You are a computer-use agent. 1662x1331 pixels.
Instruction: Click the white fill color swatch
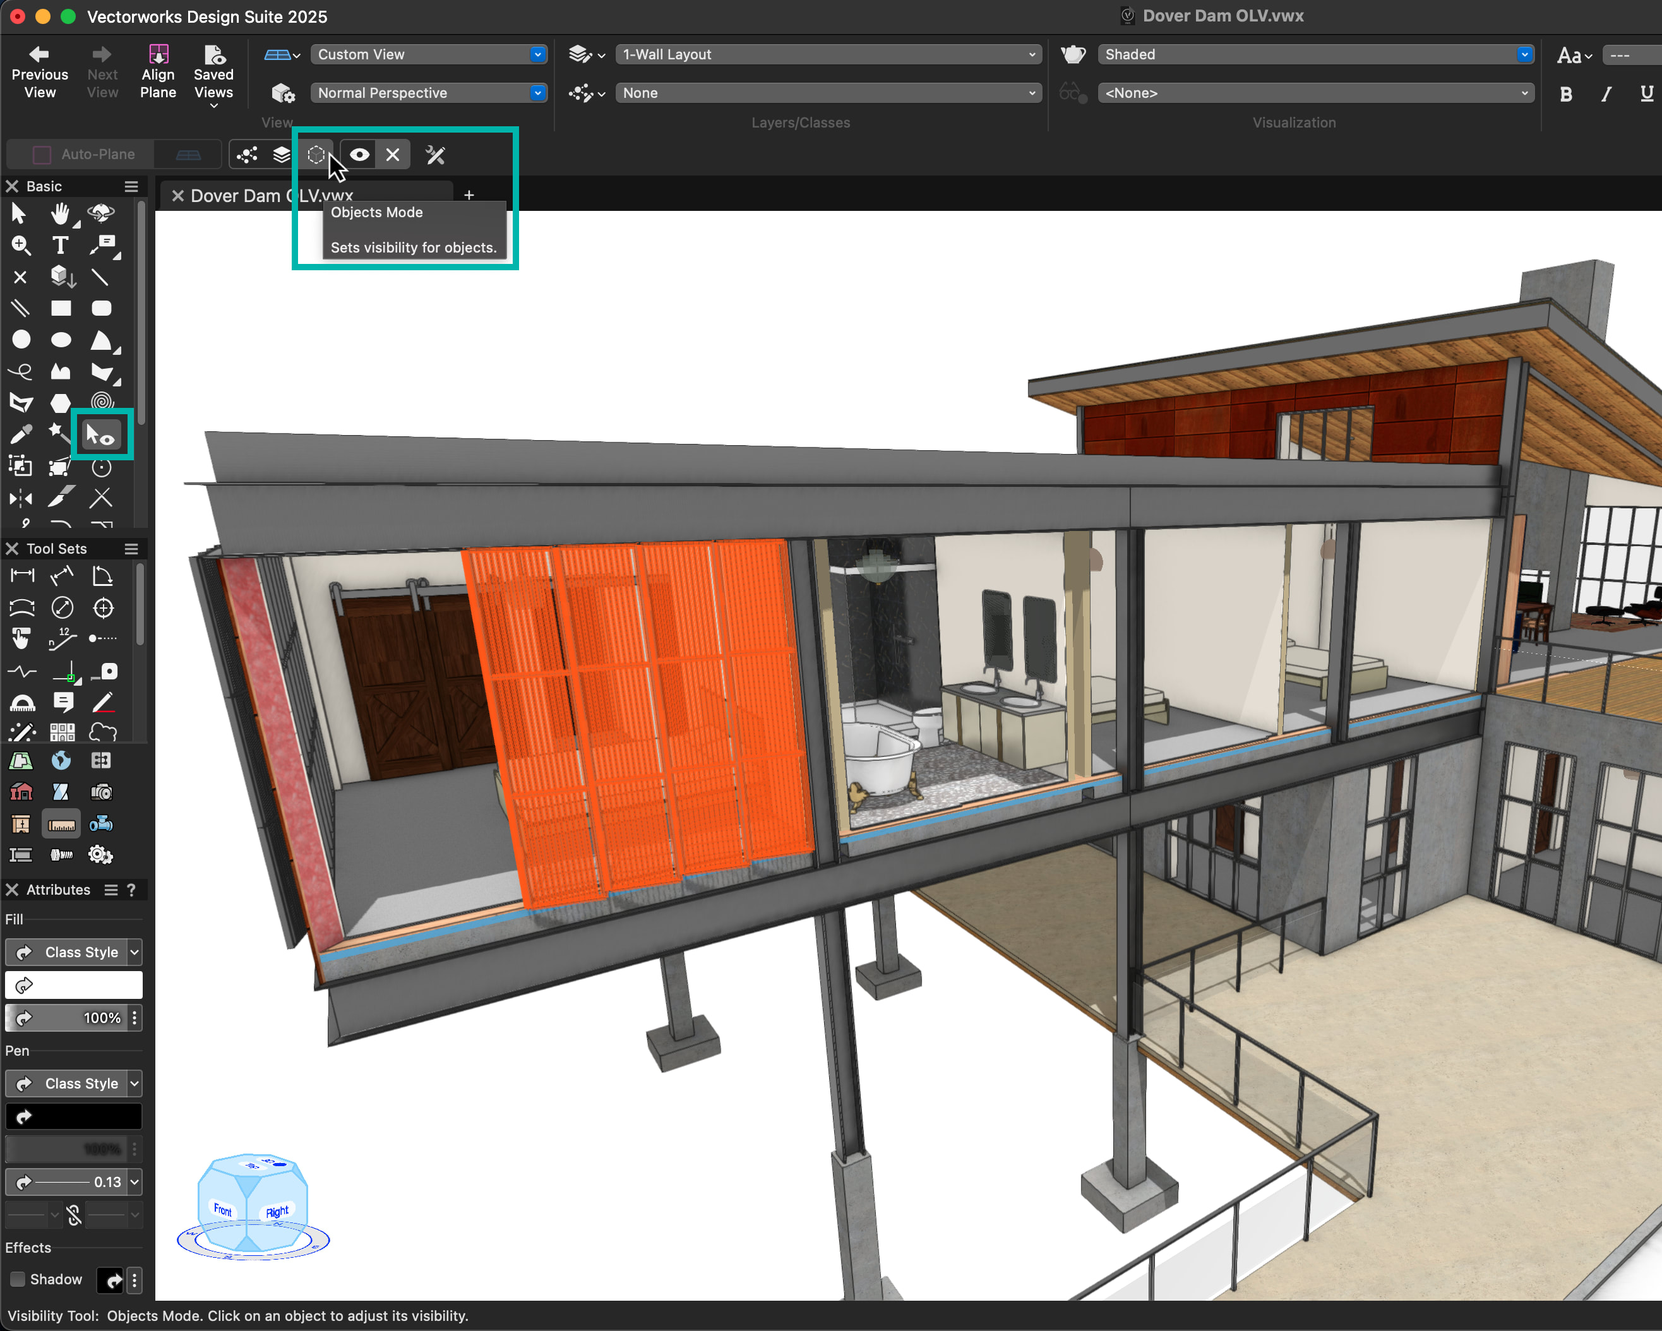pos(74,985)
